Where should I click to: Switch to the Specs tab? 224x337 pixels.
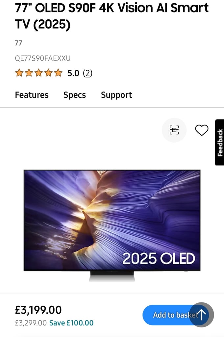click(x=75, y=95)
